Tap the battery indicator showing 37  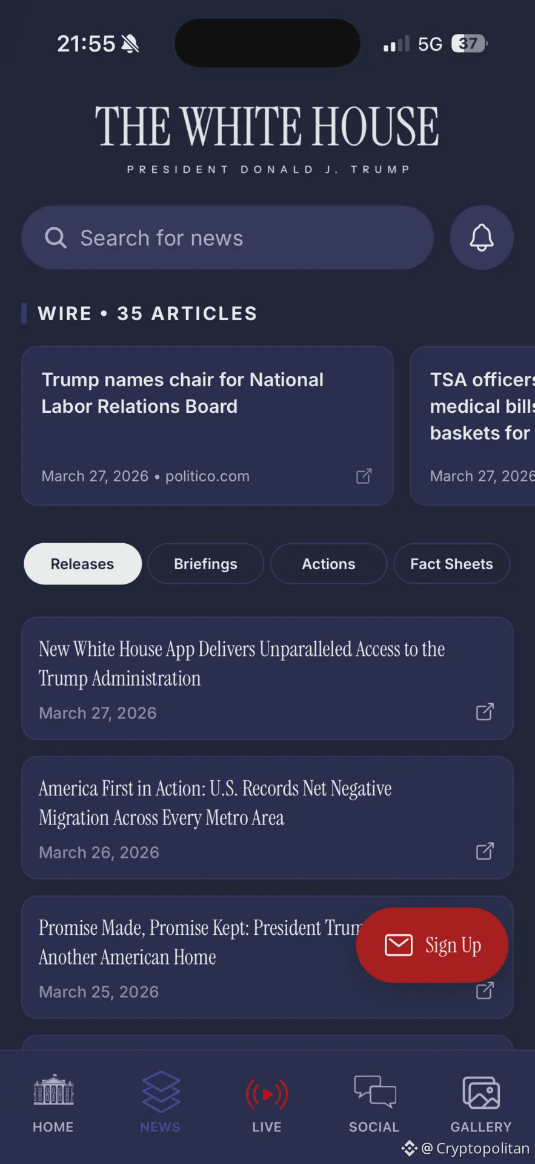[468, 43]
